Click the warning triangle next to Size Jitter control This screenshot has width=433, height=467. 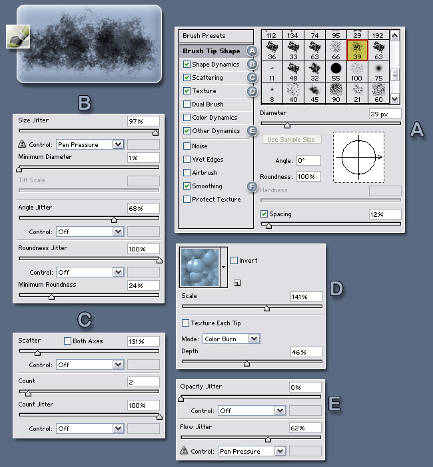[22, 144]
